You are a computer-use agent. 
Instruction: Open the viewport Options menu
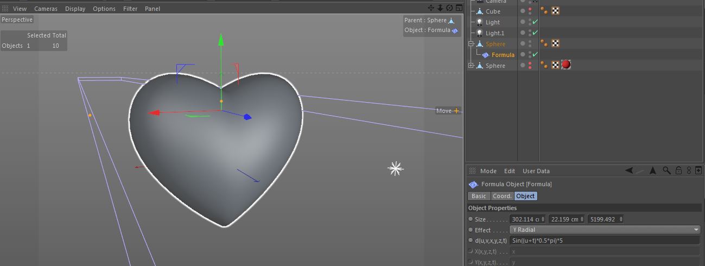(x=104, y=9)
